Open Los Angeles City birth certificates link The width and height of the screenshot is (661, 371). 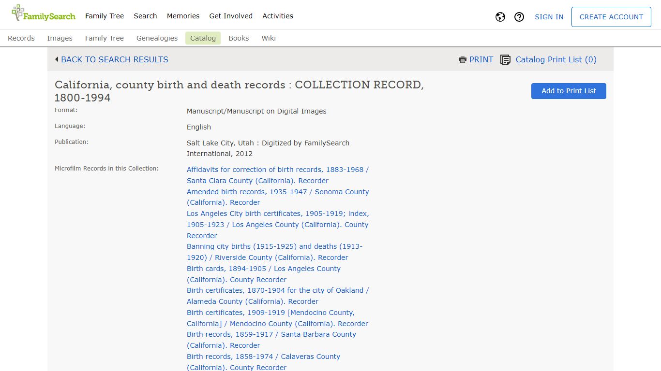(x=278, y=225)
